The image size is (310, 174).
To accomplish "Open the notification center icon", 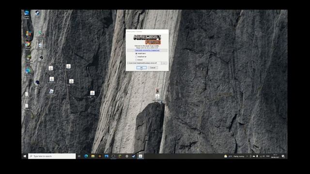I will (x=283, y=156).
